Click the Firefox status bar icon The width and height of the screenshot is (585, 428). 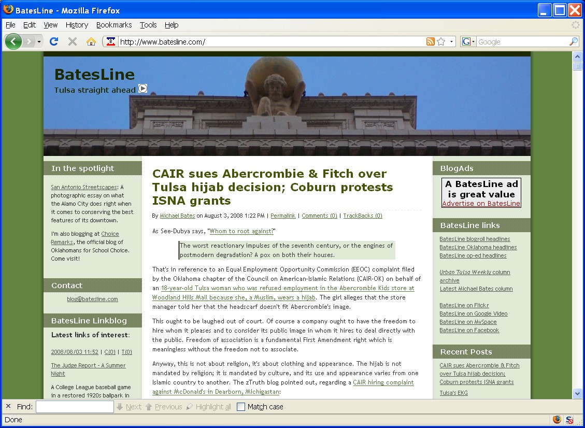557,419
